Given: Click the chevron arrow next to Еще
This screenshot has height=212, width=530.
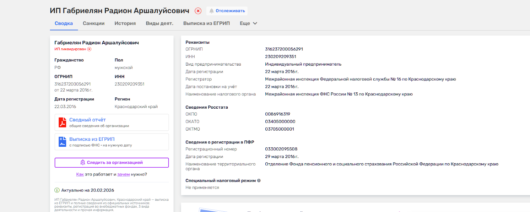Looking at the screenshot, I should pos(255,23).
